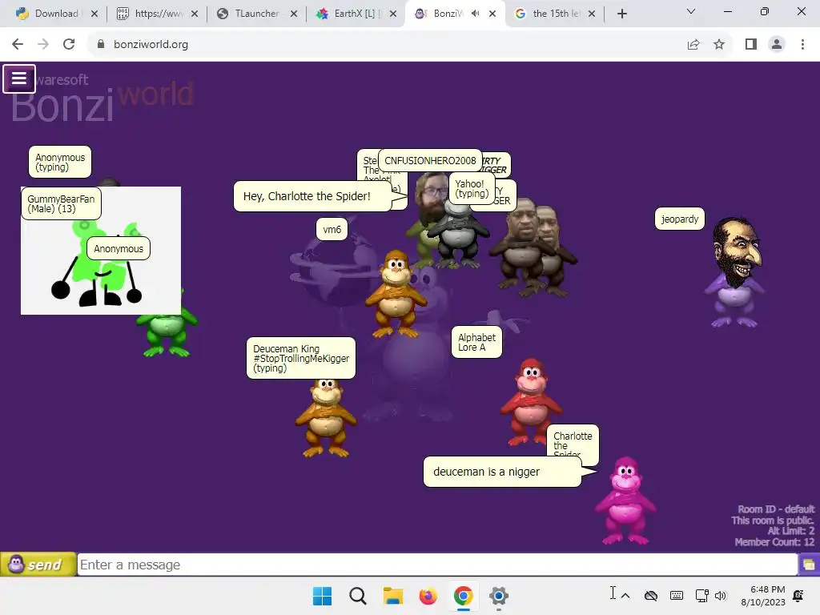Open Settings from the taskbar
Screen dimensions: 820x615
pos(498,596)
